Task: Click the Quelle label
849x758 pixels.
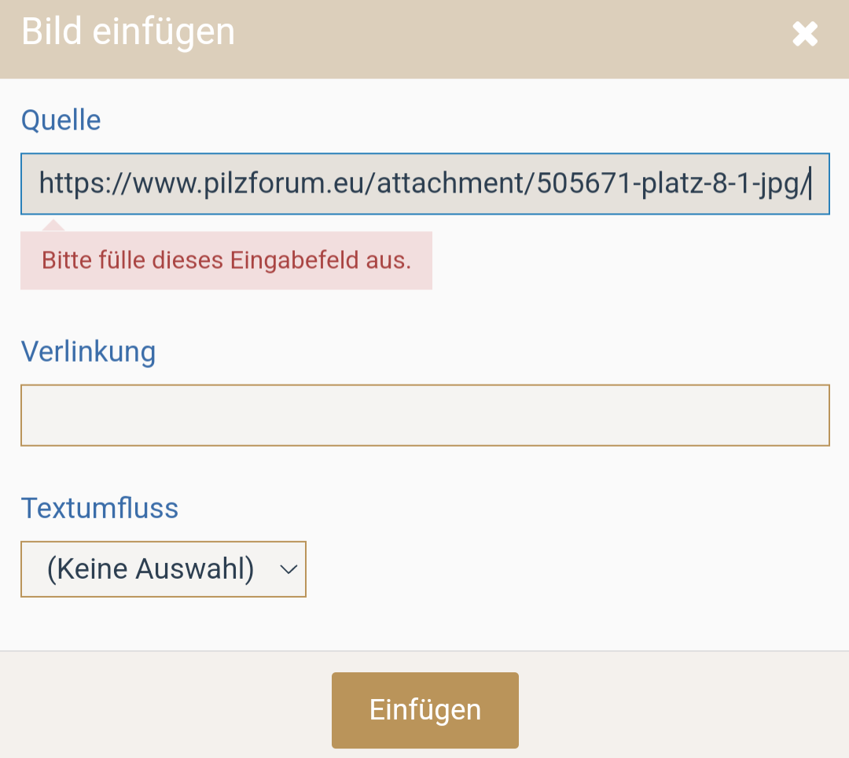Action: pos(61,120)
